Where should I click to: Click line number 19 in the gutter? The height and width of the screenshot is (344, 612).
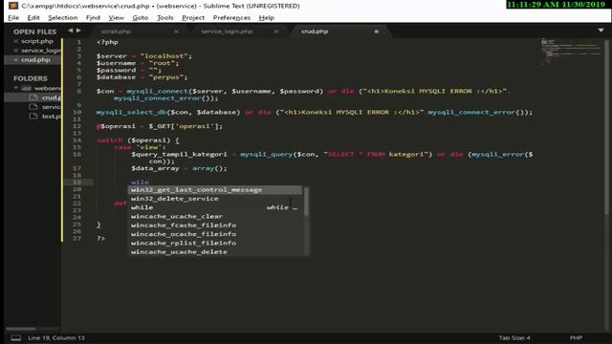coord(76,183)
